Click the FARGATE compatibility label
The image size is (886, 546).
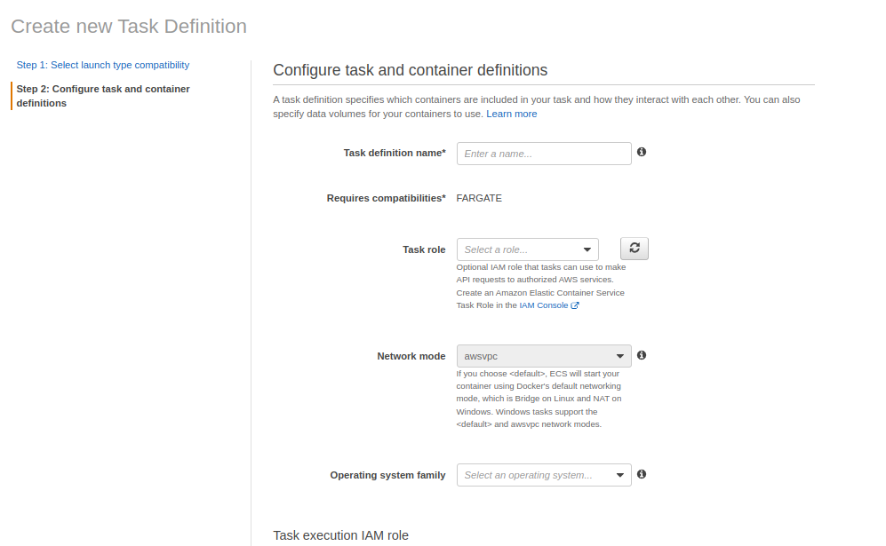pos(478,197)
